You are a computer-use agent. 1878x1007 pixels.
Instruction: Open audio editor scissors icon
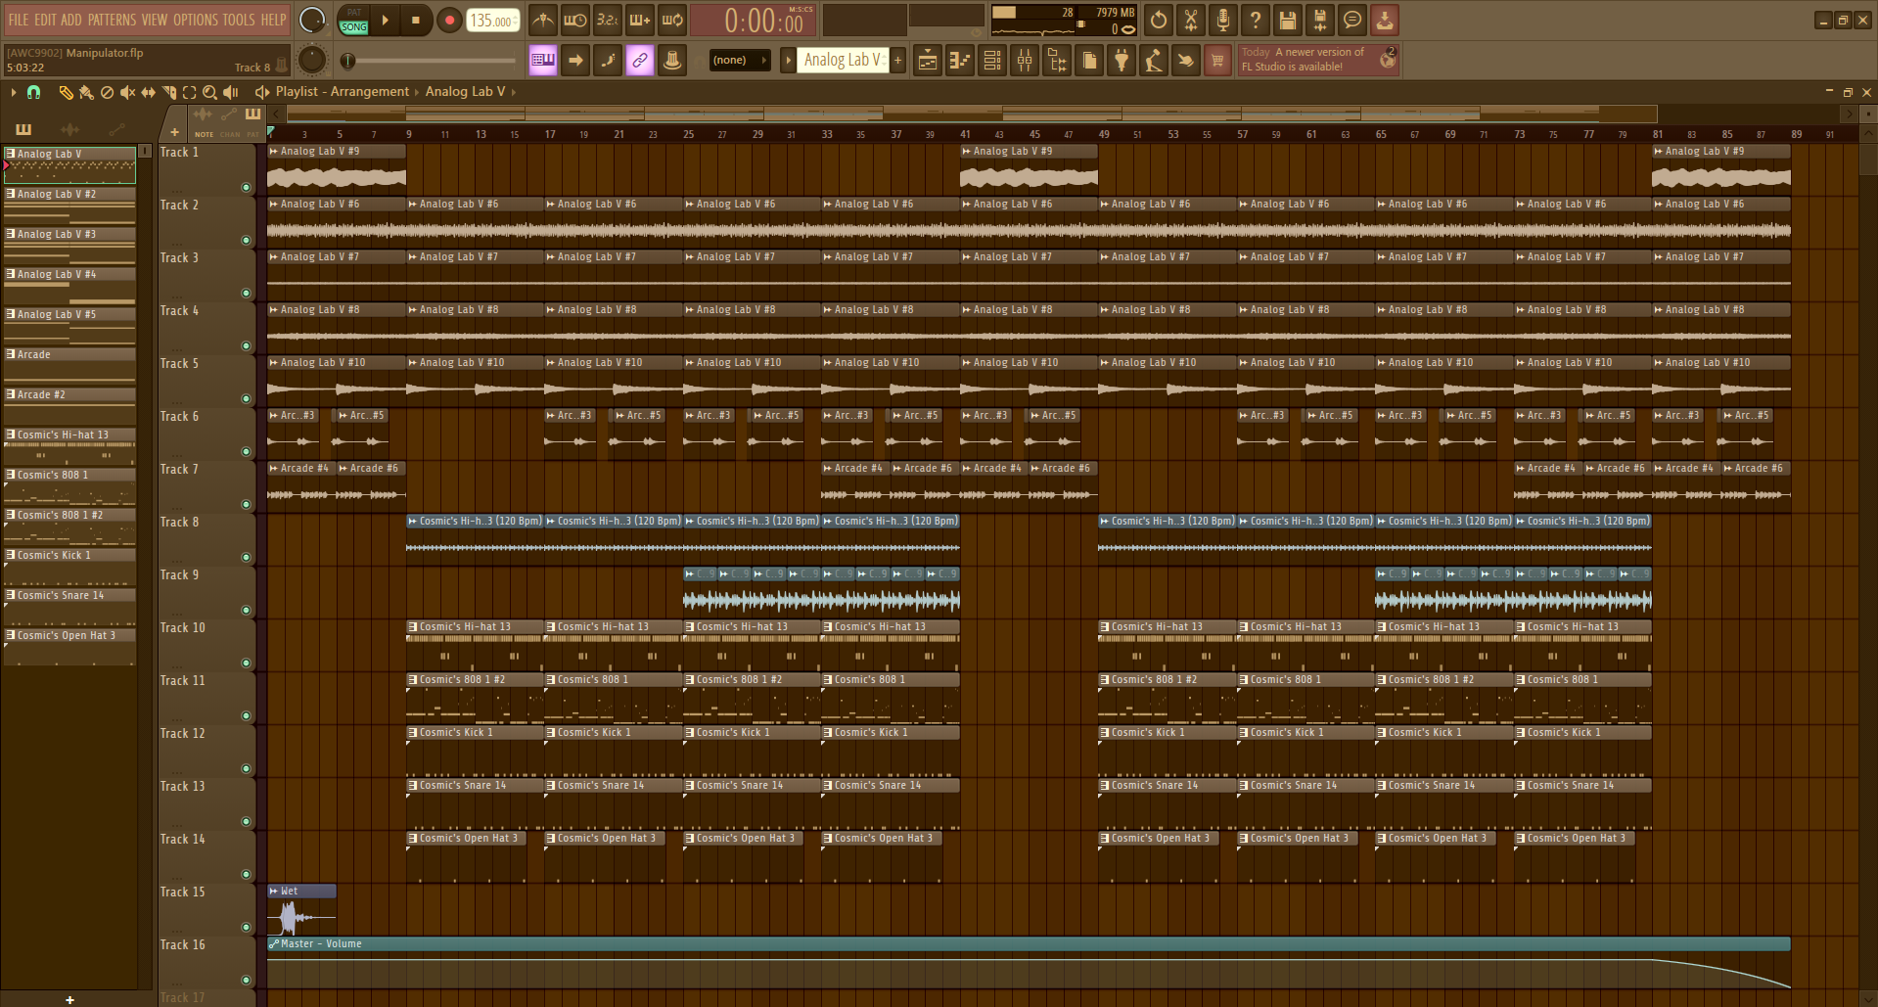(x=1191, y=20)
